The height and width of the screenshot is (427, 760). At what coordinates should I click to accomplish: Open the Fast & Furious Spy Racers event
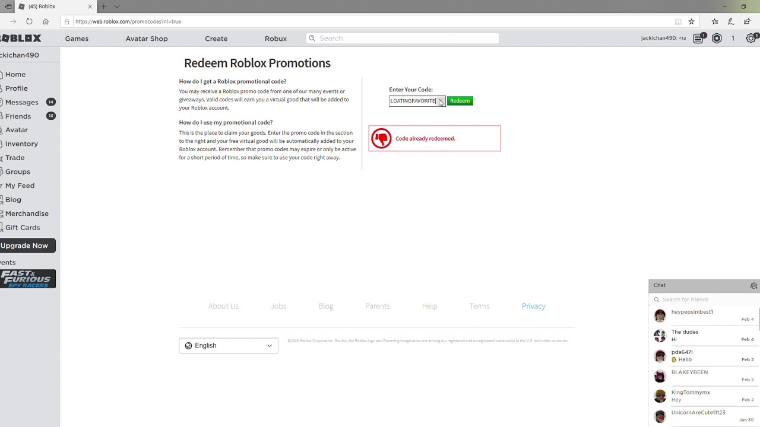(27, 279)
